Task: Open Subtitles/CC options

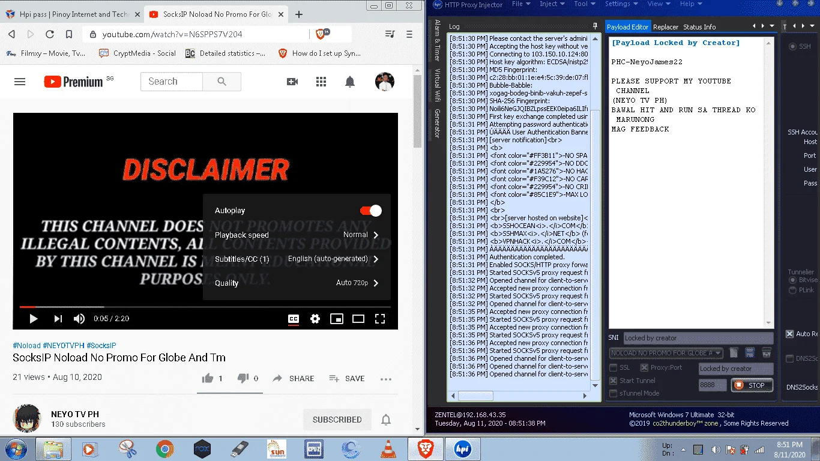Action: pyautogui.click(x=297, y=259)
